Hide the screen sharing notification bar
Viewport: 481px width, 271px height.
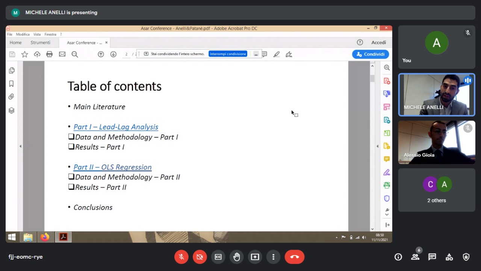click(x=256, y=54)
